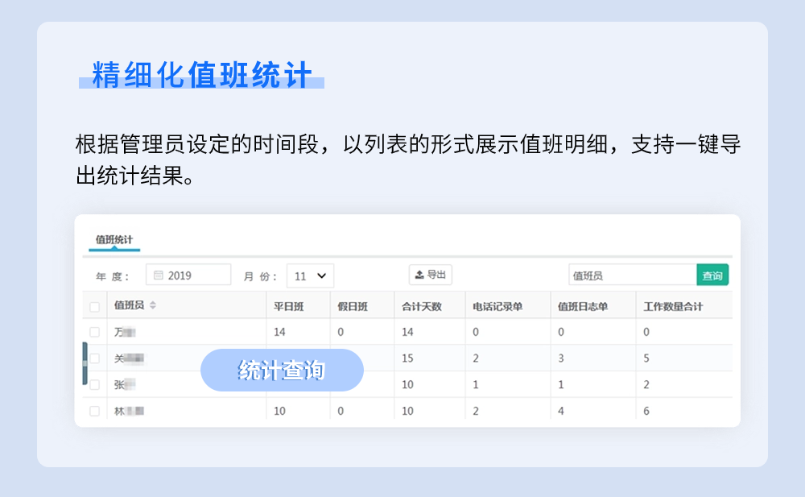The width and height of the screenshot is (805, 497).
Task: Switch to the 值班统计 tab
Action: (114, 240)
